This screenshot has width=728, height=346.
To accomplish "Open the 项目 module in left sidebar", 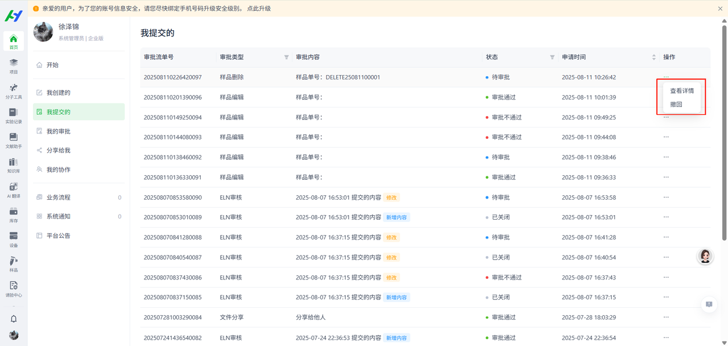I will tap(14, 66).
